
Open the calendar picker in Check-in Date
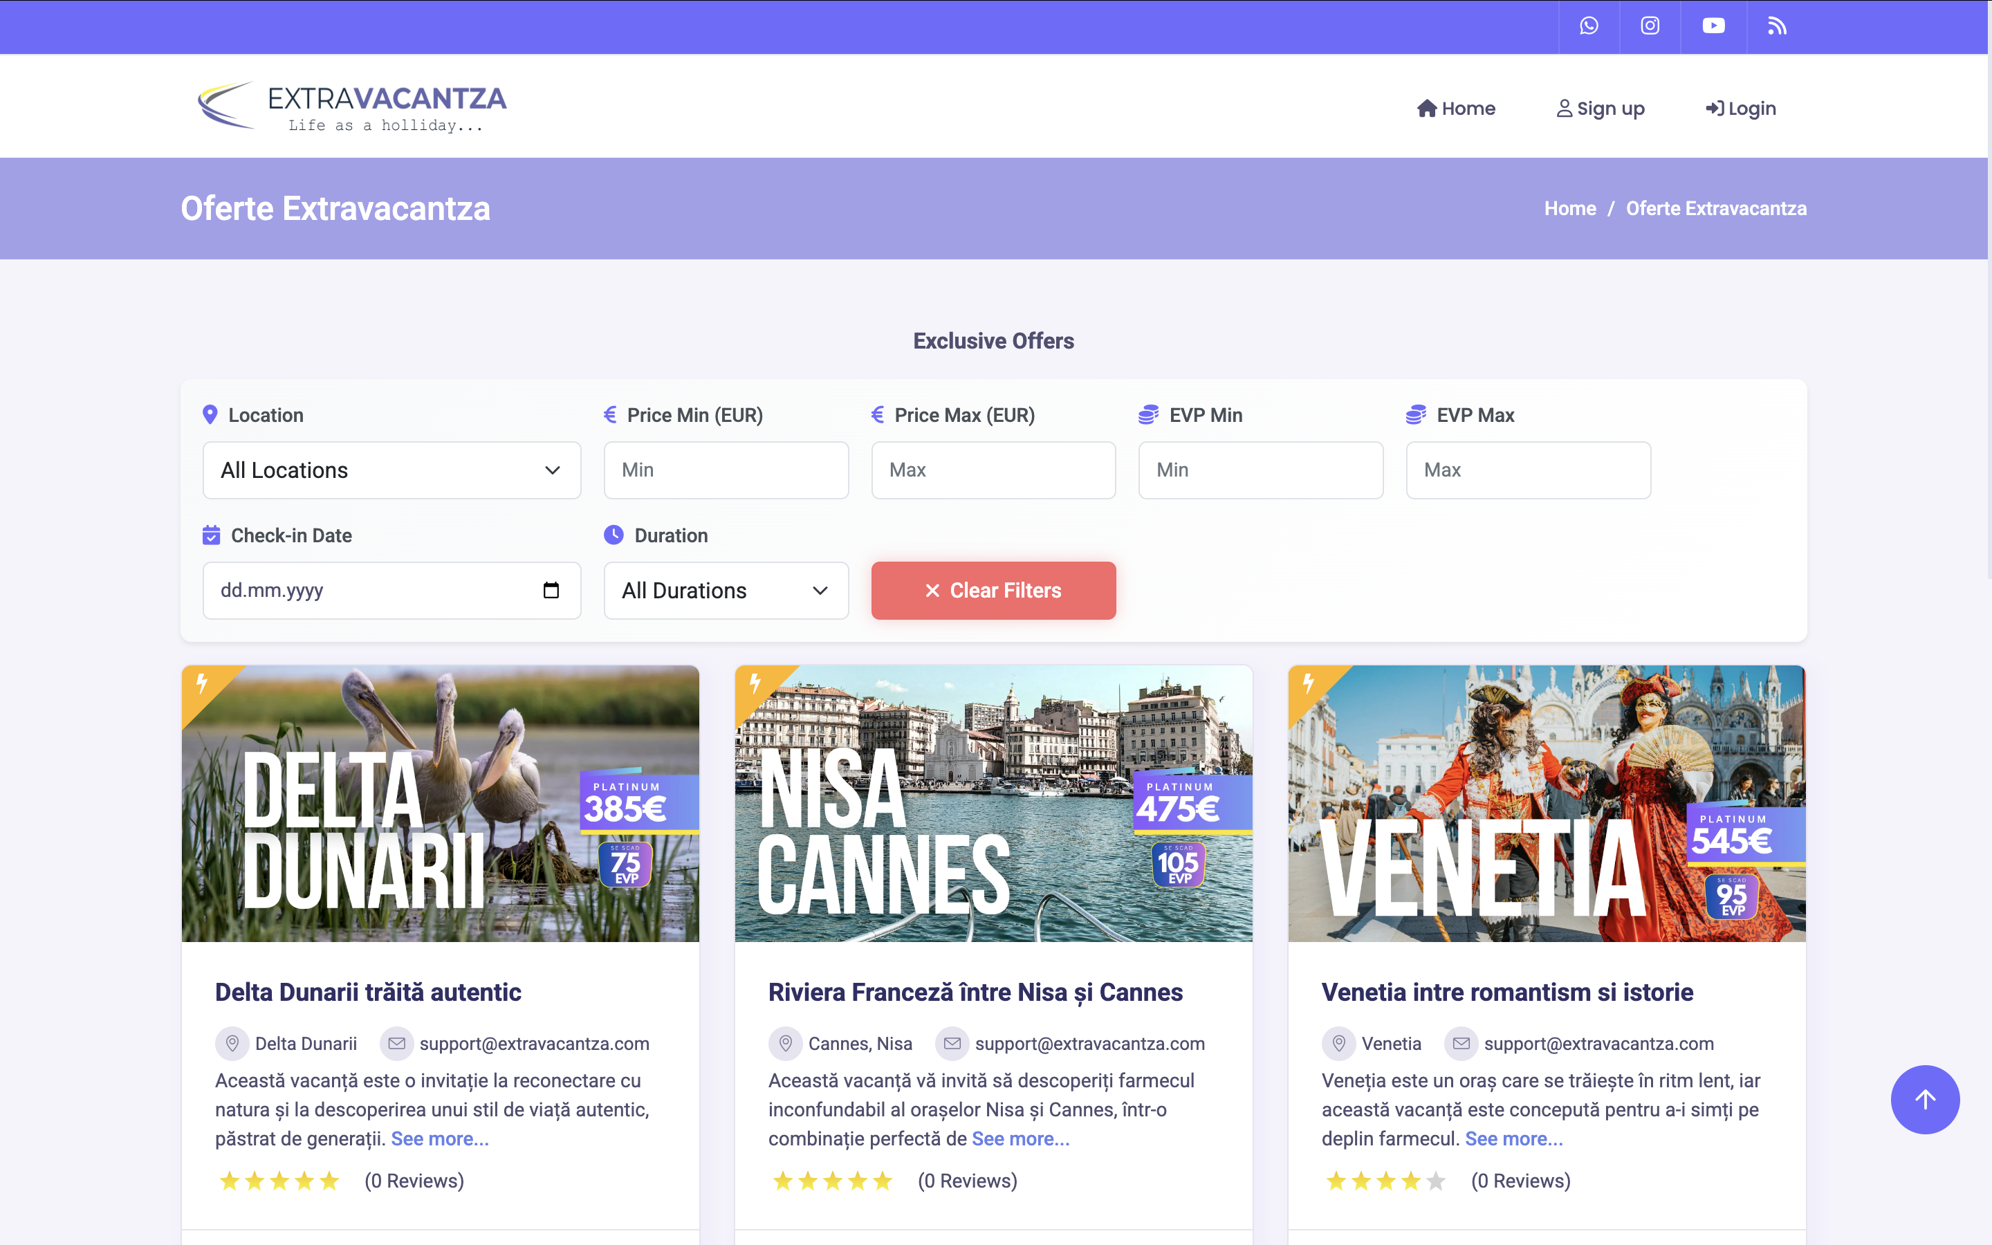[551, 591]
